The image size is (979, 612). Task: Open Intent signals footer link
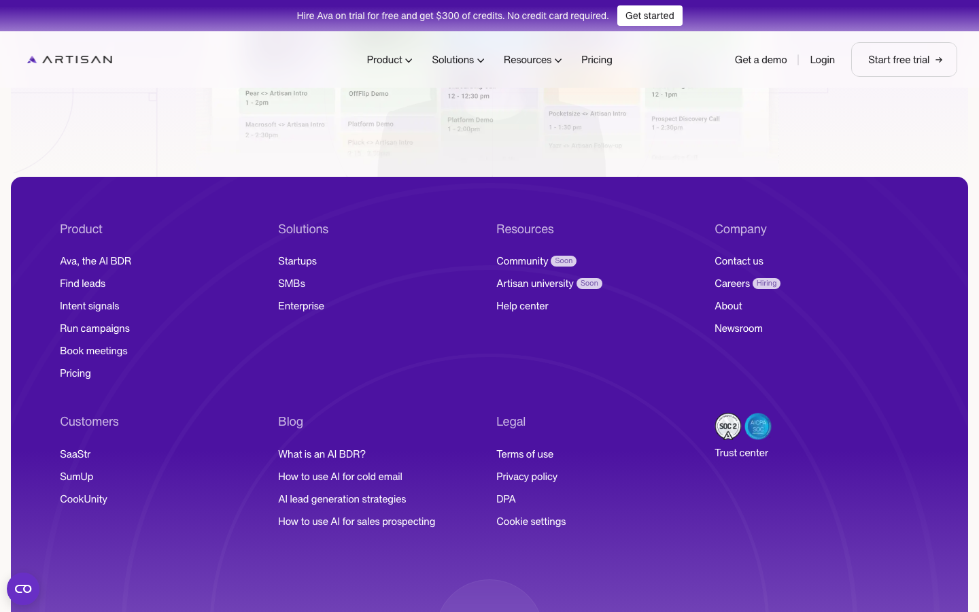(x=89, y=306)
